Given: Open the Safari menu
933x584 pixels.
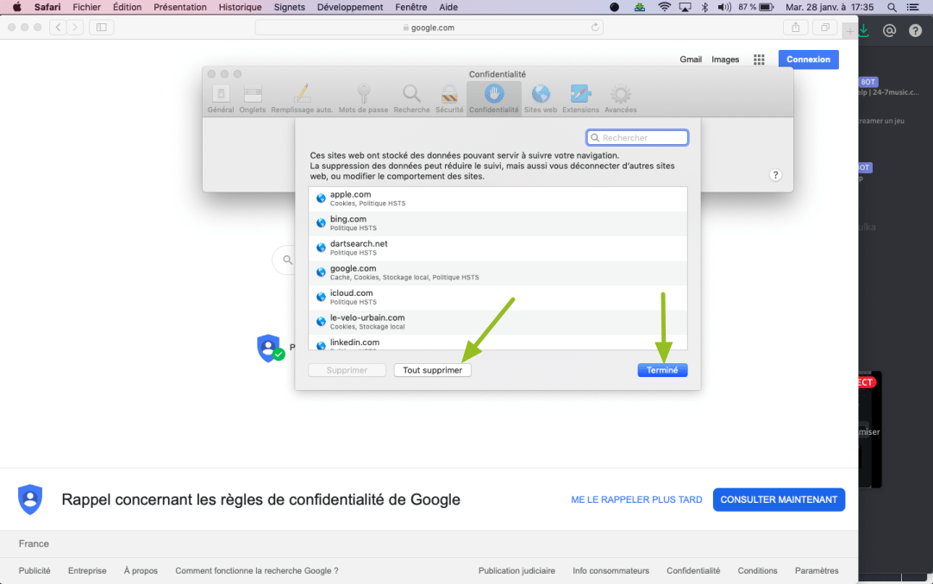Looking at the screenshot, I should [47, 7].
